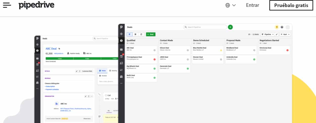316x123 pixels.
Task: Click the Pipedrive P logo in pipeline window sidebar
Action: (121, 27)
